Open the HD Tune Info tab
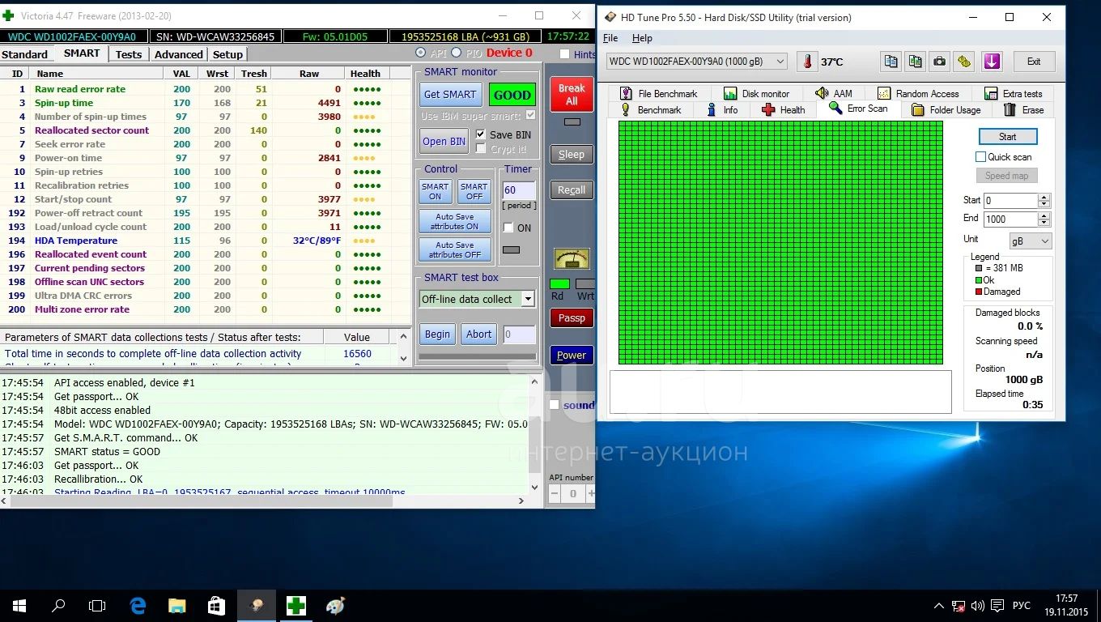Screen dimensions: 1101x622 722,109
